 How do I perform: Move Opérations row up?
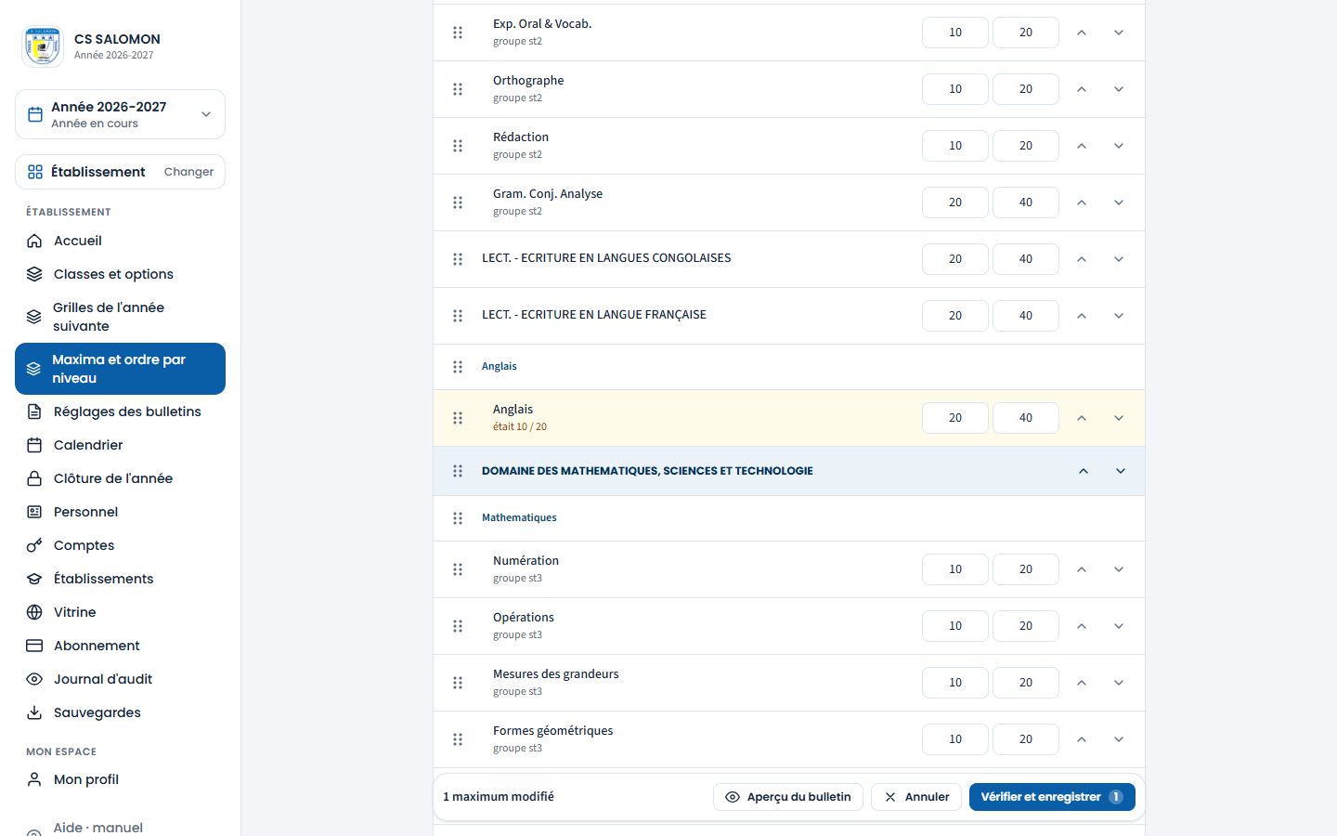point(1082,626)
